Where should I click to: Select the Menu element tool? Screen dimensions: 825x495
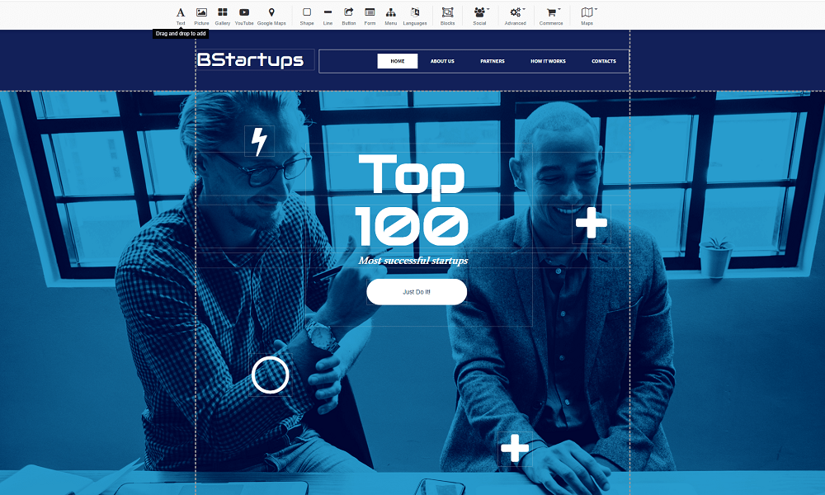pyautogui.click(x=391, y=16)
